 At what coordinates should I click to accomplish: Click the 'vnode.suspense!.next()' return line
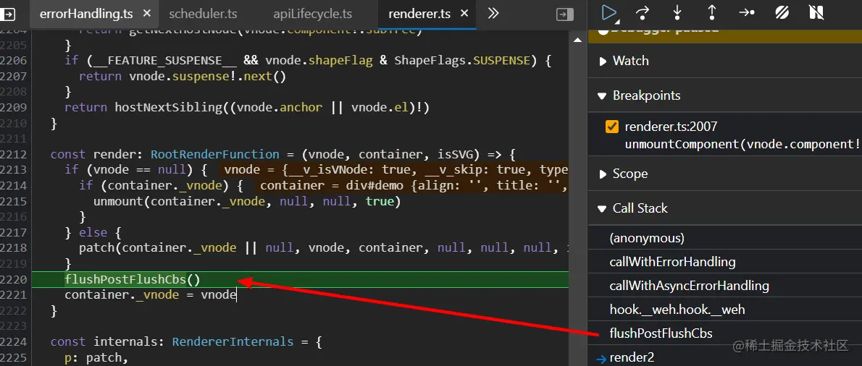click(183, 77)
